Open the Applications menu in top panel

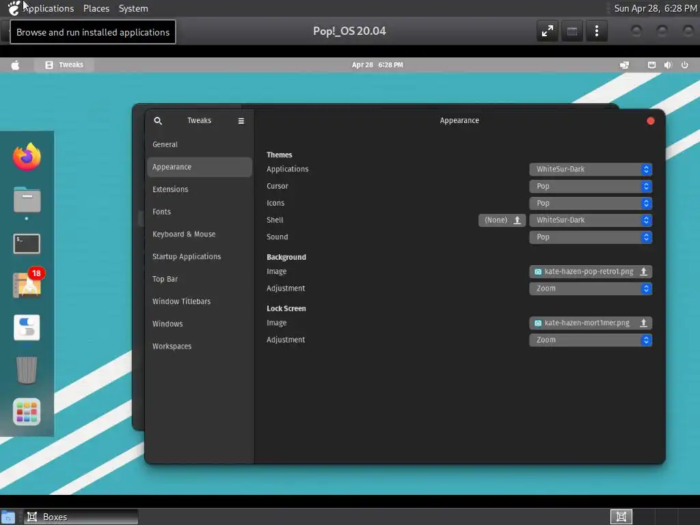click(x=49, y=8)
